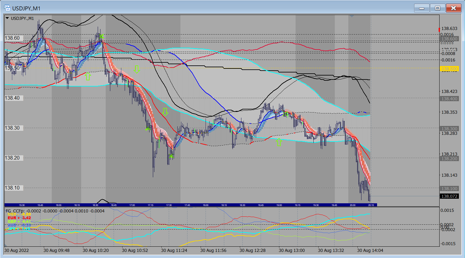465x258 pixels.
Task: Click the green up arrow under the 19:00 candles
Action: (x=279, y=142)
